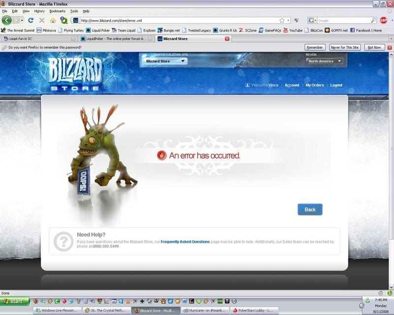Click the Need Help question mark icon
Viewport: 394px width, 315px height.
click(64, 241)
